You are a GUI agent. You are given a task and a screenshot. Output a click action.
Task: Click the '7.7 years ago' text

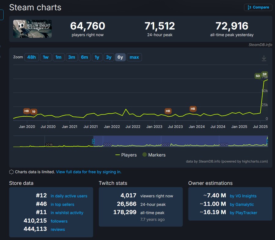point(152,219)
